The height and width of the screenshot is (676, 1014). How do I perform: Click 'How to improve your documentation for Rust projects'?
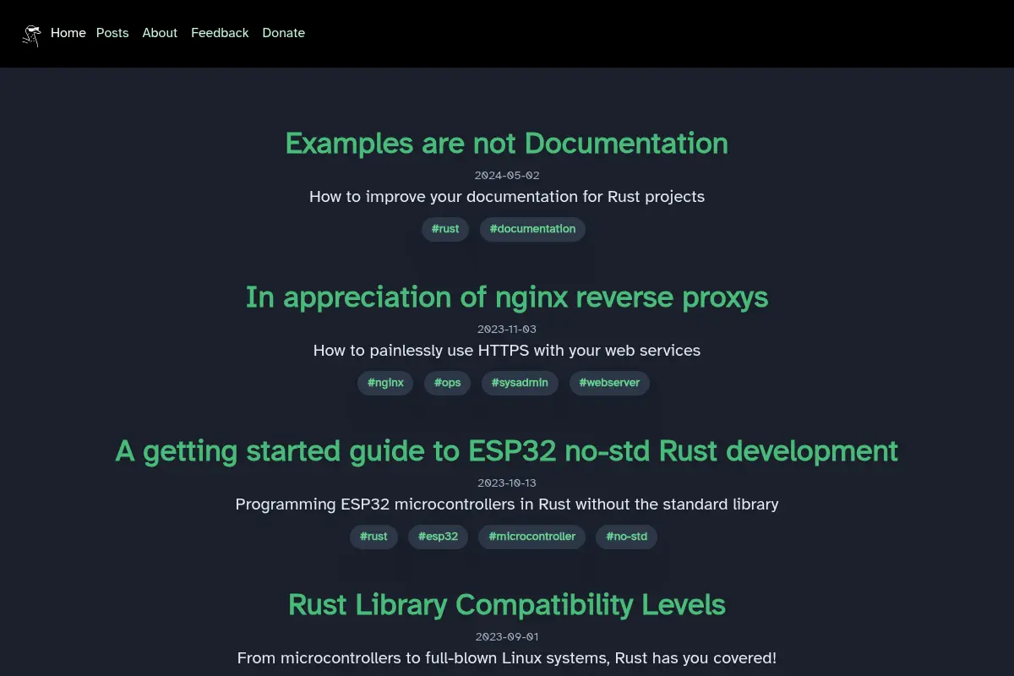pyautogui.click(x=507, y=197)
